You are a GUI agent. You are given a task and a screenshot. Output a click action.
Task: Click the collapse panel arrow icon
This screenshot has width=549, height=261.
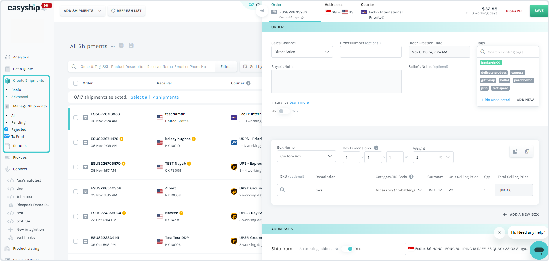(262, 11)
